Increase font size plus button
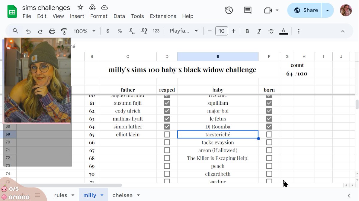359x201 pixels. tap(234, 31)
